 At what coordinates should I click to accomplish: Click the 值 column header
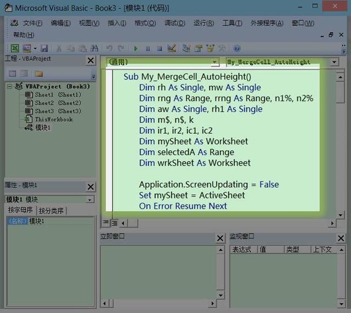pyautogui.click(x=271, y=249)
